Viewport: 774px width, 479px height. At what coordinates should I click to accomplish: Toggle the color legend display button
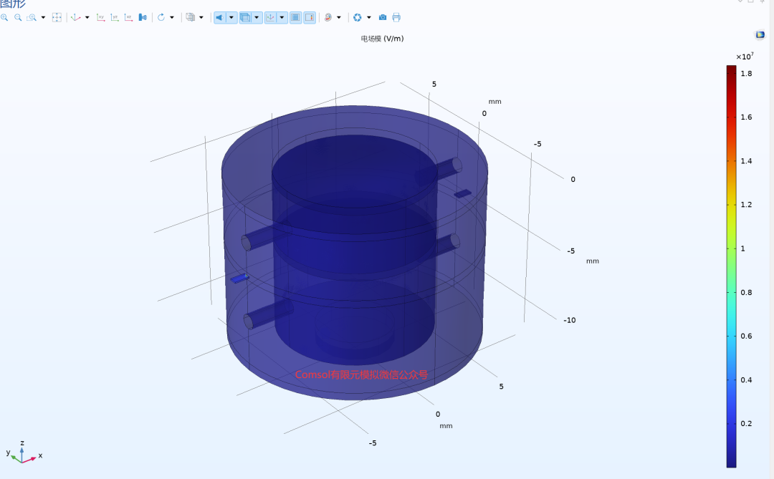pos(310,18)
